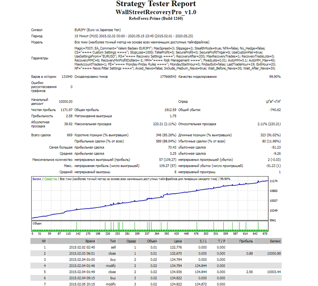The width and height of the screenshot is (318, 286).
Task: Select max consecutive loss '-51.23 (1)'
Action: (273, 166)
